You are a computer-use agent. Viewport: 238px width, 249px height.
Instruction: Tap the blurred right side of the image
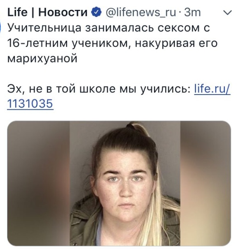tap(205, 183)
